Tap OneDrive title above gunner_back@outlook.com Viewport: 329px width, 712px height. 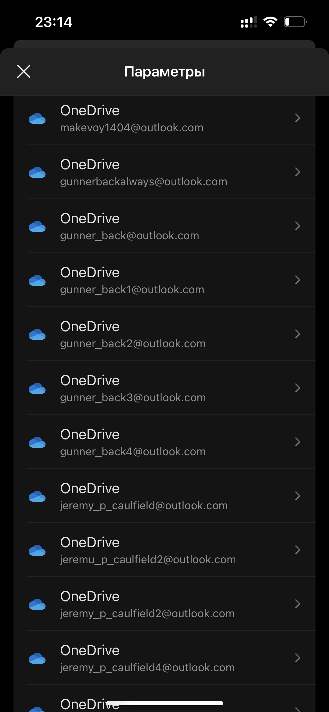pos(90,218)
